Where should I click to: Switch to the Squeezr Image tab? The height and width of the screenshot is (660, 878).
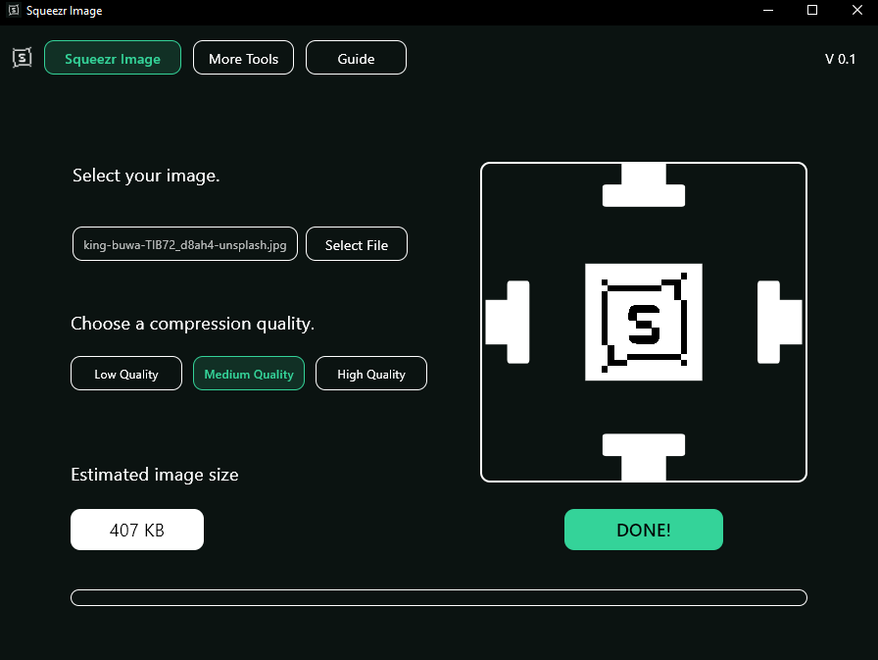pos(113,58)
